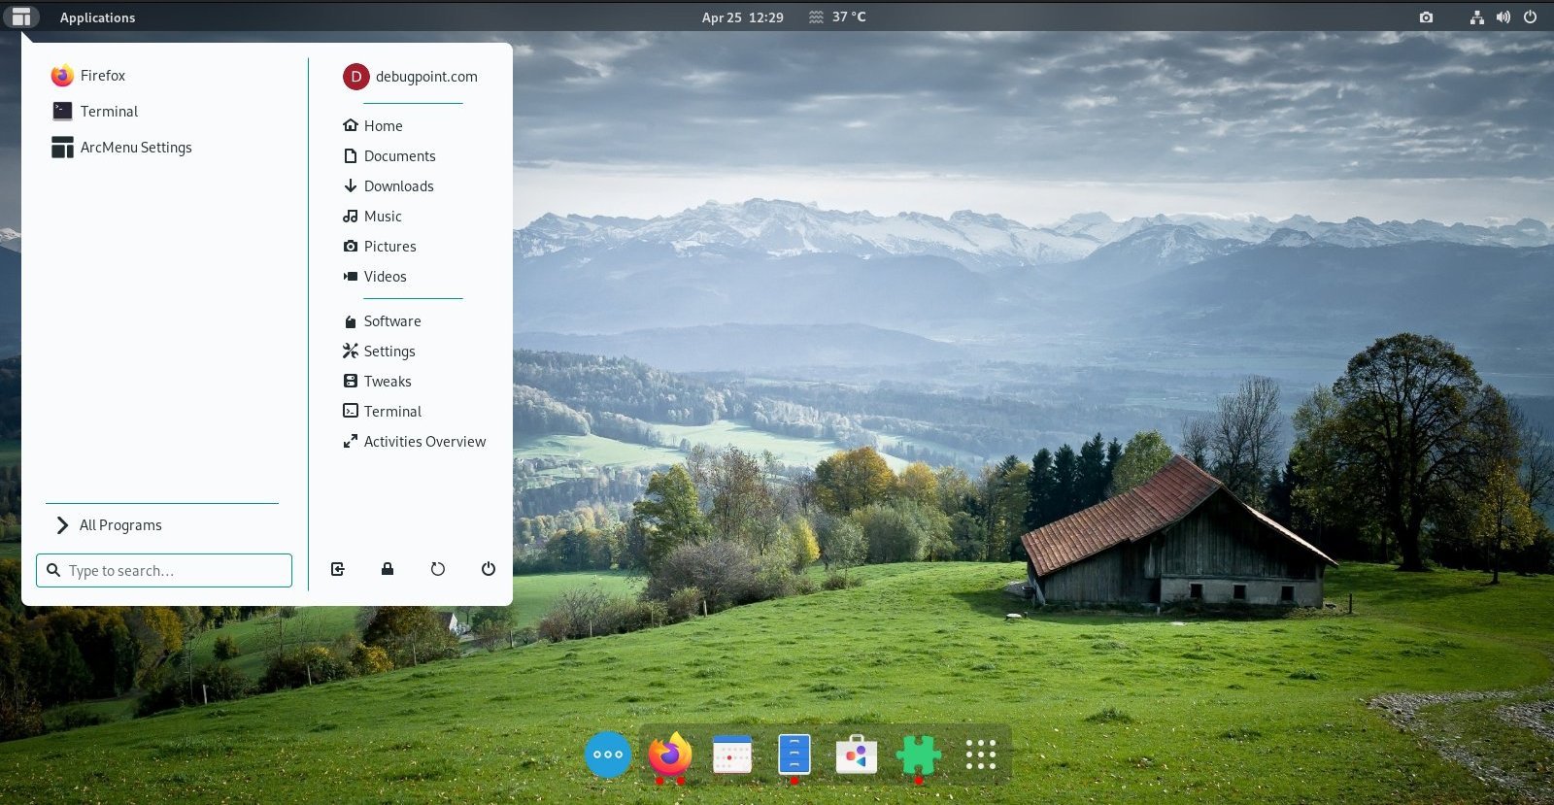Open the calendar app in the dock

(x=732, y=755)
